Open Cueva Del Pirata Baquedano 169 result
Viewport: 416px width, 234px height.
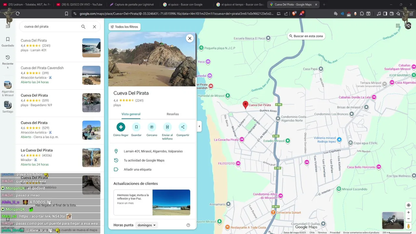(60, 103)
